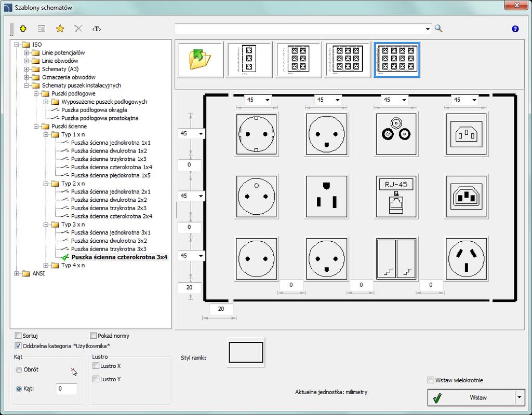Open the blue help question icon

(515, 29)
